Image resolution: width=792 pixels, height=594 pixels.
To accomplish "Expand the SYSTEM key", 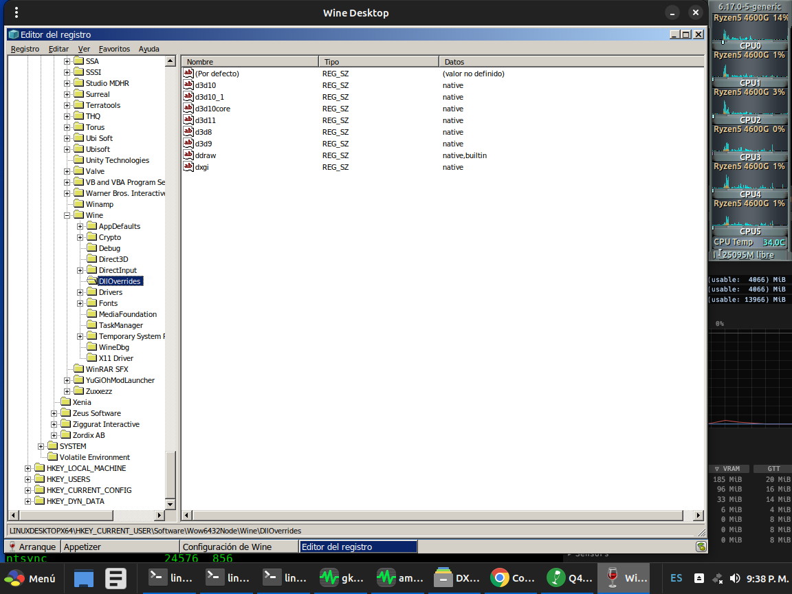I will coord(41,446).
